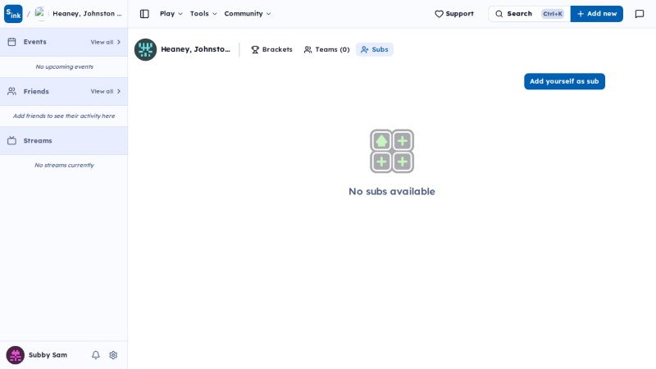Toggle the sidebar collapse panel icon

[144, 14]
